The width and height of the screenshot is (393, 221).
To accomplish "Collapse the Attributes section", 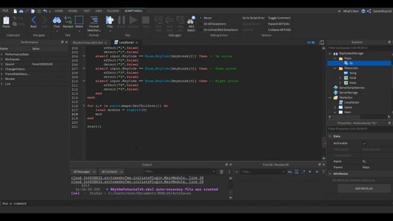I will click(x=330, y=174).
